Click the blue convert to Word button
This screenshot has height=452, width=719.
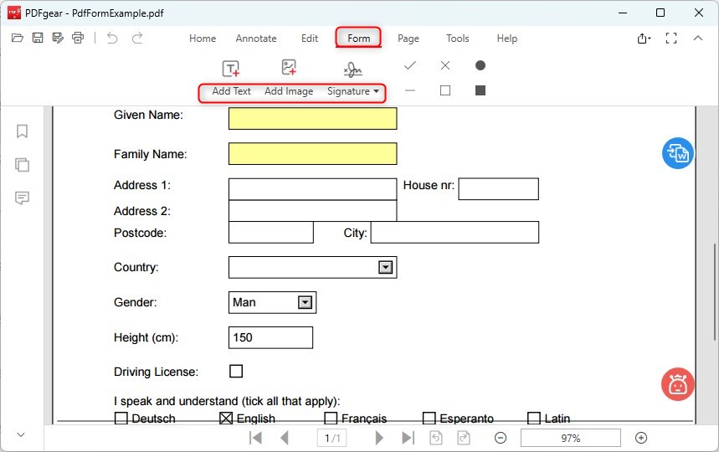pyautogui.click(x=678, y=153)
